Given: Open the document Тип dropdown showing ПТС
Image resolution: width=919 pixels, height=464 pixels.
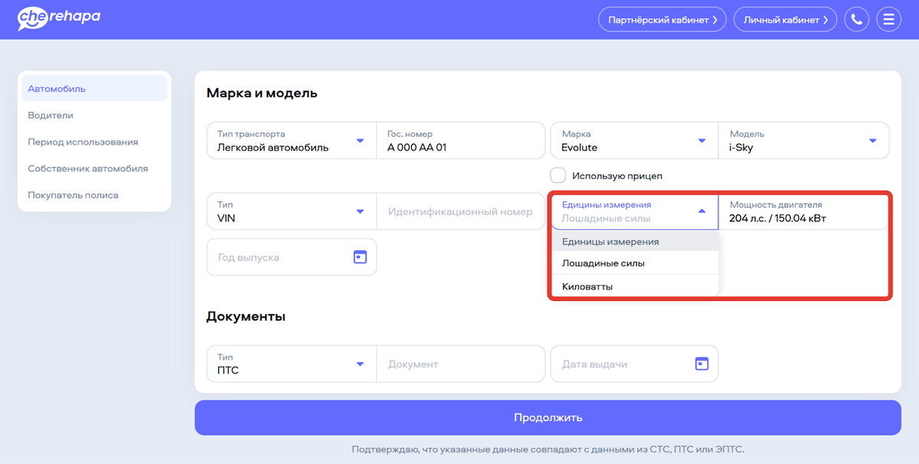Looking at the screenshot, I should click(x=292, y=364).
